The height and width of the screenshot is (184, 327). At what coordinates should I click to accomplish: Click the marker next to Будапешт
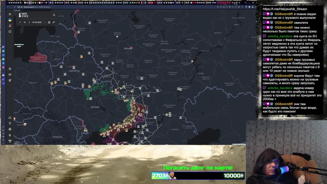pos(25,124)
